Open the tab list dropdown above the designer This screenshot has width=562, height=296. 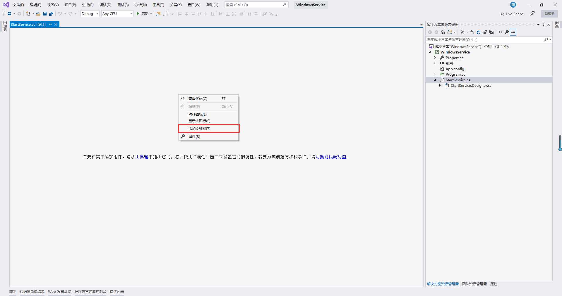click(421, 25)
